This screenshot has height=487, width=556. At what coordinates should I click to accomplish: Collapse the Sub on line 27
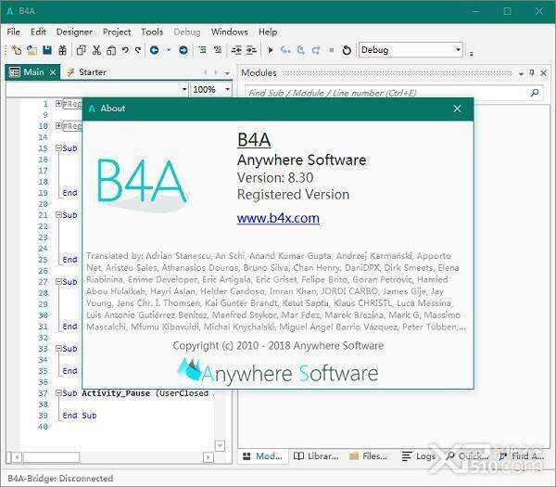tap(58, 281)
